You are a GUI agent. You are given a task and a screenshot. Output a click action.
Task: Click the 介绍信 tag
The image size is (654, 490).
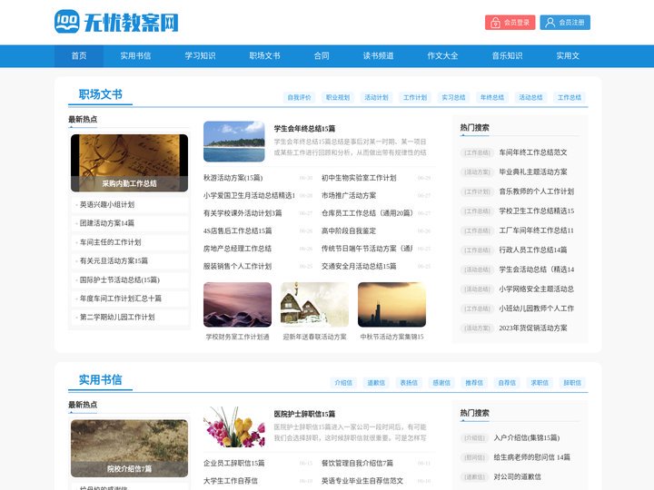[x=343, y=383]
